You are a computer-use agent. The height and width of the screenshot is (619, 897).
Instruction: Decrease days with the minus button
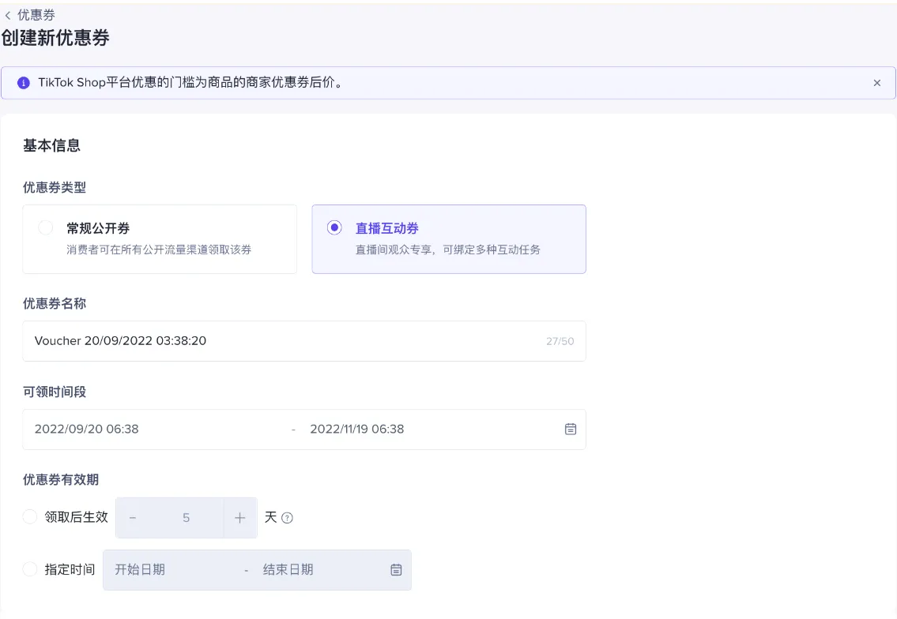click(x=133, y=518)
